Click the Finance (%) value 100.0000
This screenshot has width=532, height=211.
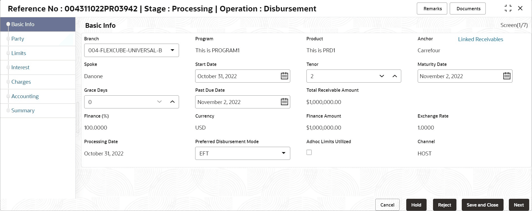tap(96, 128)
